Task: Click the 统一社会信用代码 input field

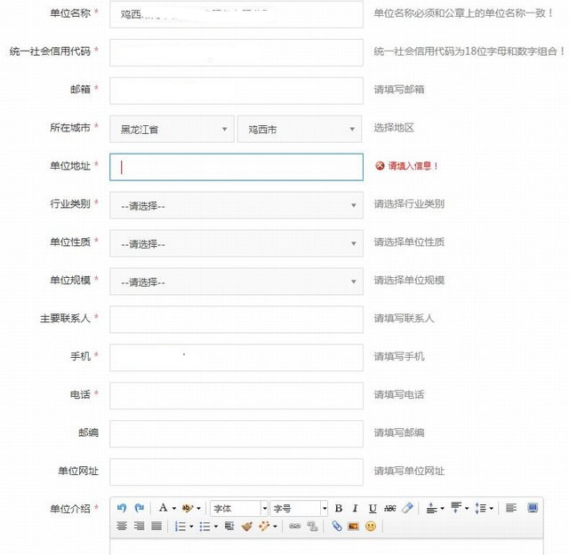Action: tap(236, 52)
